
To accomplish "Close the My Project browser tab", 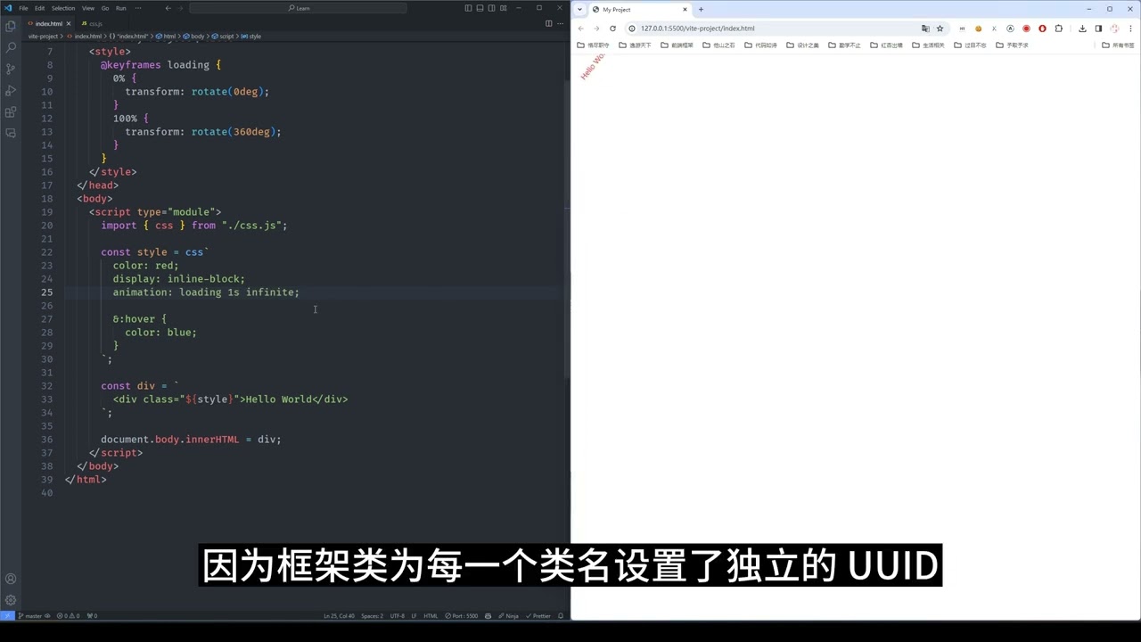I will (x=685, y=10).
